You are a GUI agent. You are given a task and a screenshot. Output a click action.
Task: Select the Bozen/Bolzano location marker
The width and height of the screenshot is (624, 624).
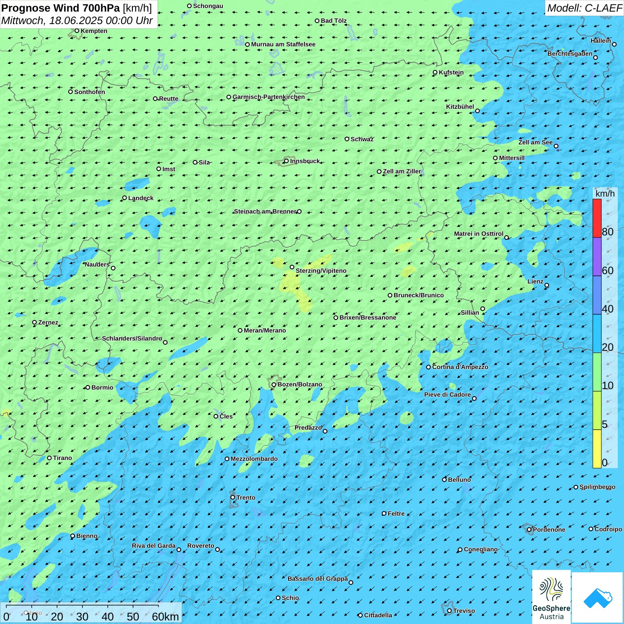click(x=274, y=385)
